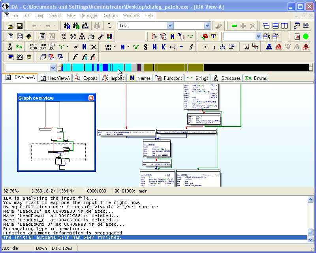Open the empty dropdown next to Text

pyautogui.click(x=207, y=26)
